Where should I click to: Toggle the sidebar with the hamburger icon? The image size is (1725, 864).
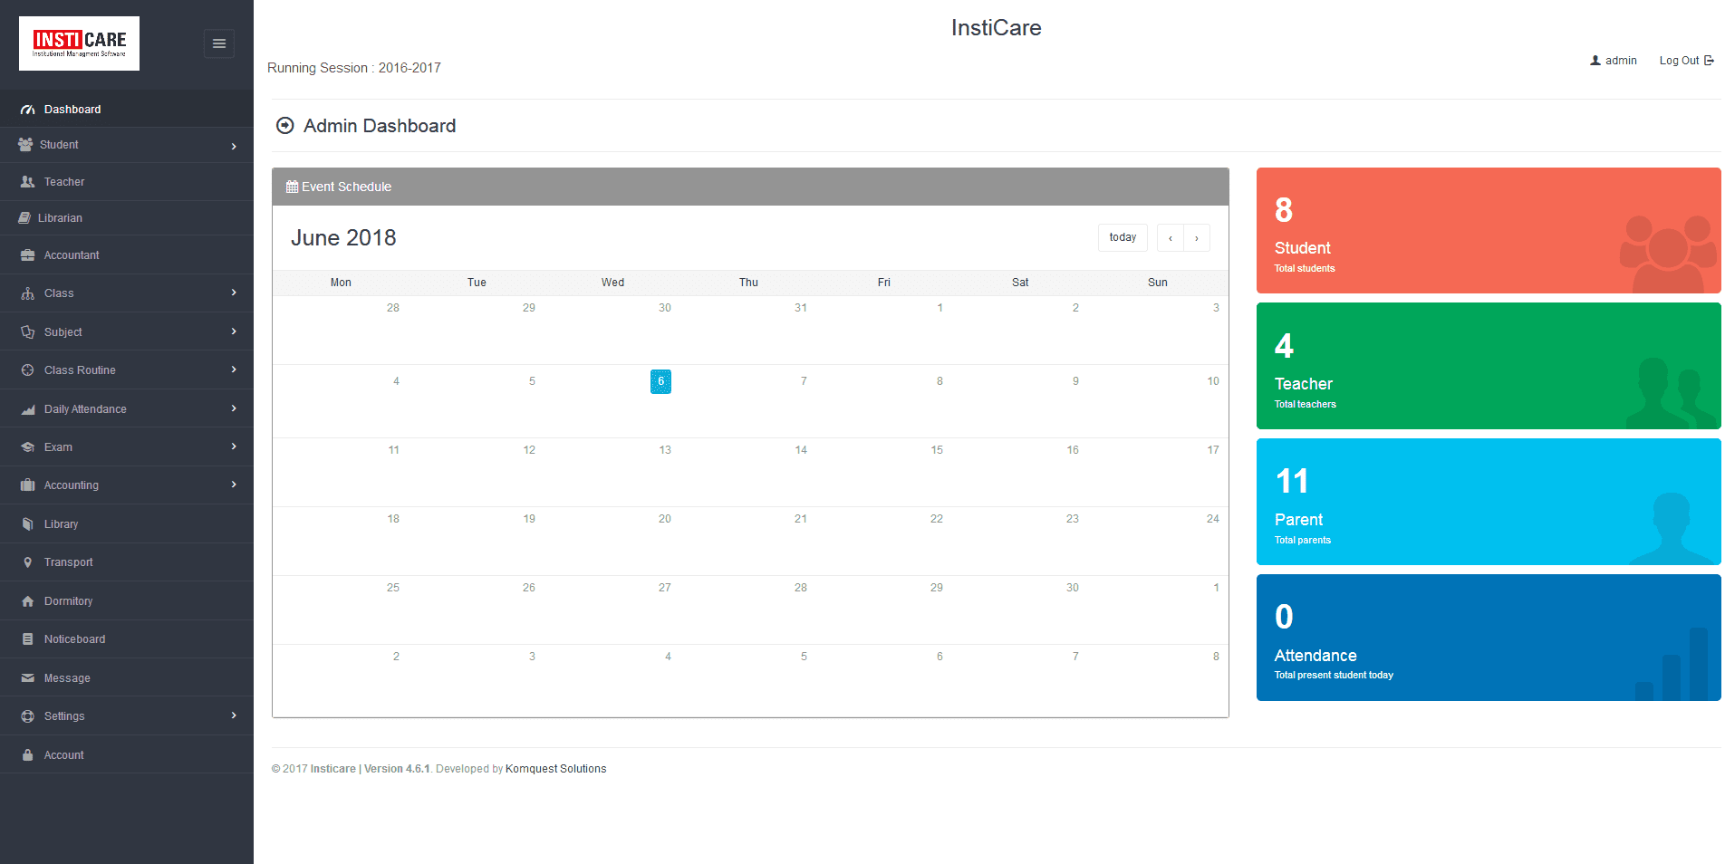click(218, 43)
